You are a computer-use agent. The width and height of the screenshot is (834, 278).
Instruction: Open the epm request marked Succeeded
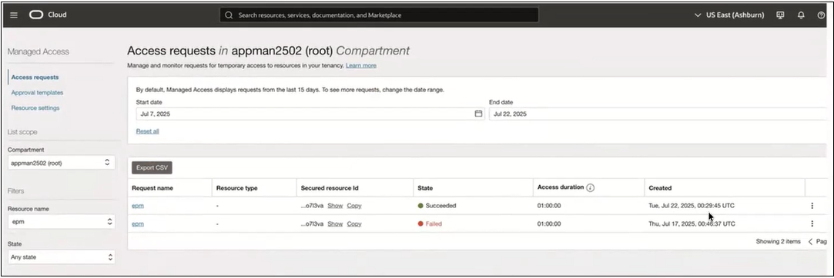[138, 205]
